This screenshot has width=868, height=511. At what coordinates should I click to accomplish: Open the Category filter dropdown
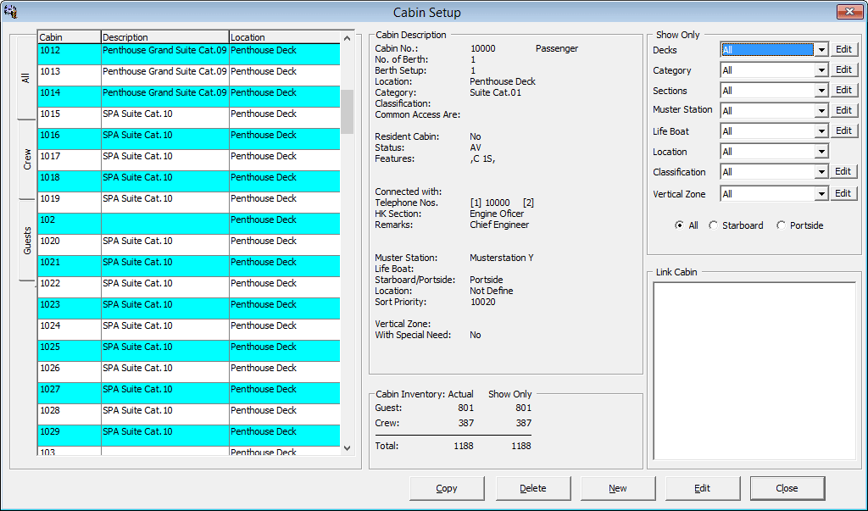tap(823, 69)
